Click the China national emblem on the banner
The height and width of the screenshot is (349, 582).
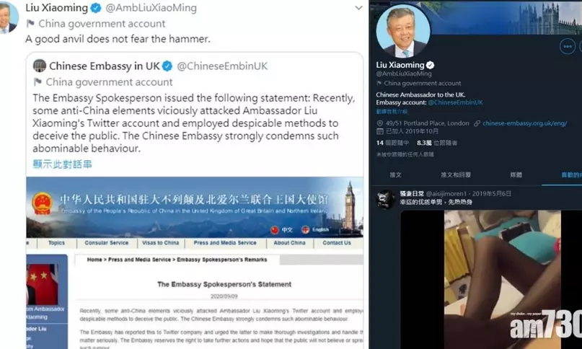(43, 203)
